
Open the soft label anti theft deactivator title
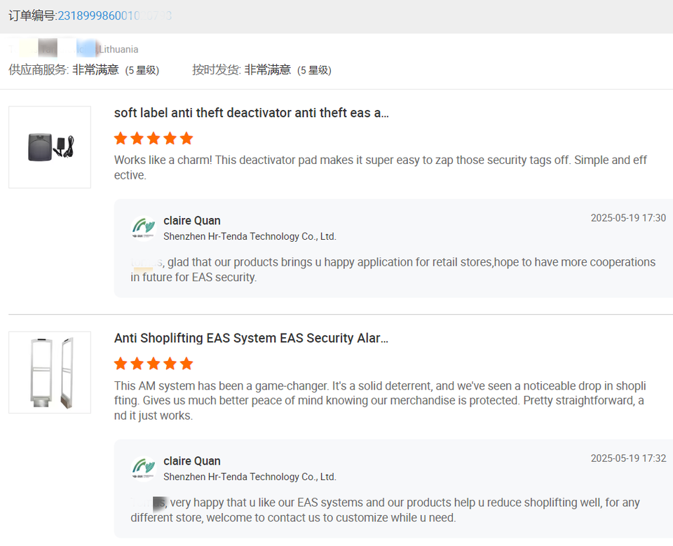pos(251,113)
